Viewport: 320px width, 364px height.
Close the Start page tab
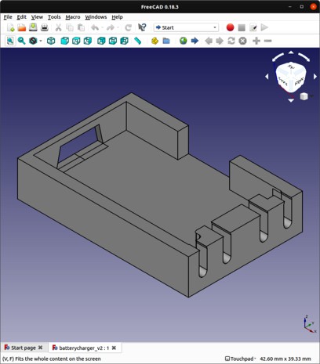[x=40, y=348]
